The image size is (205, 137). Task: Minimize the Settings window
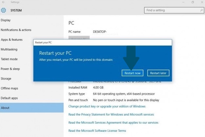tap(183, 2)
